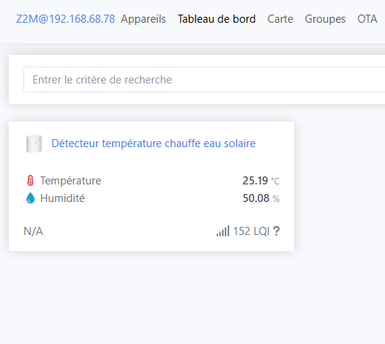
Task: Click the °C unit label
Action: [x=275, y=182]
